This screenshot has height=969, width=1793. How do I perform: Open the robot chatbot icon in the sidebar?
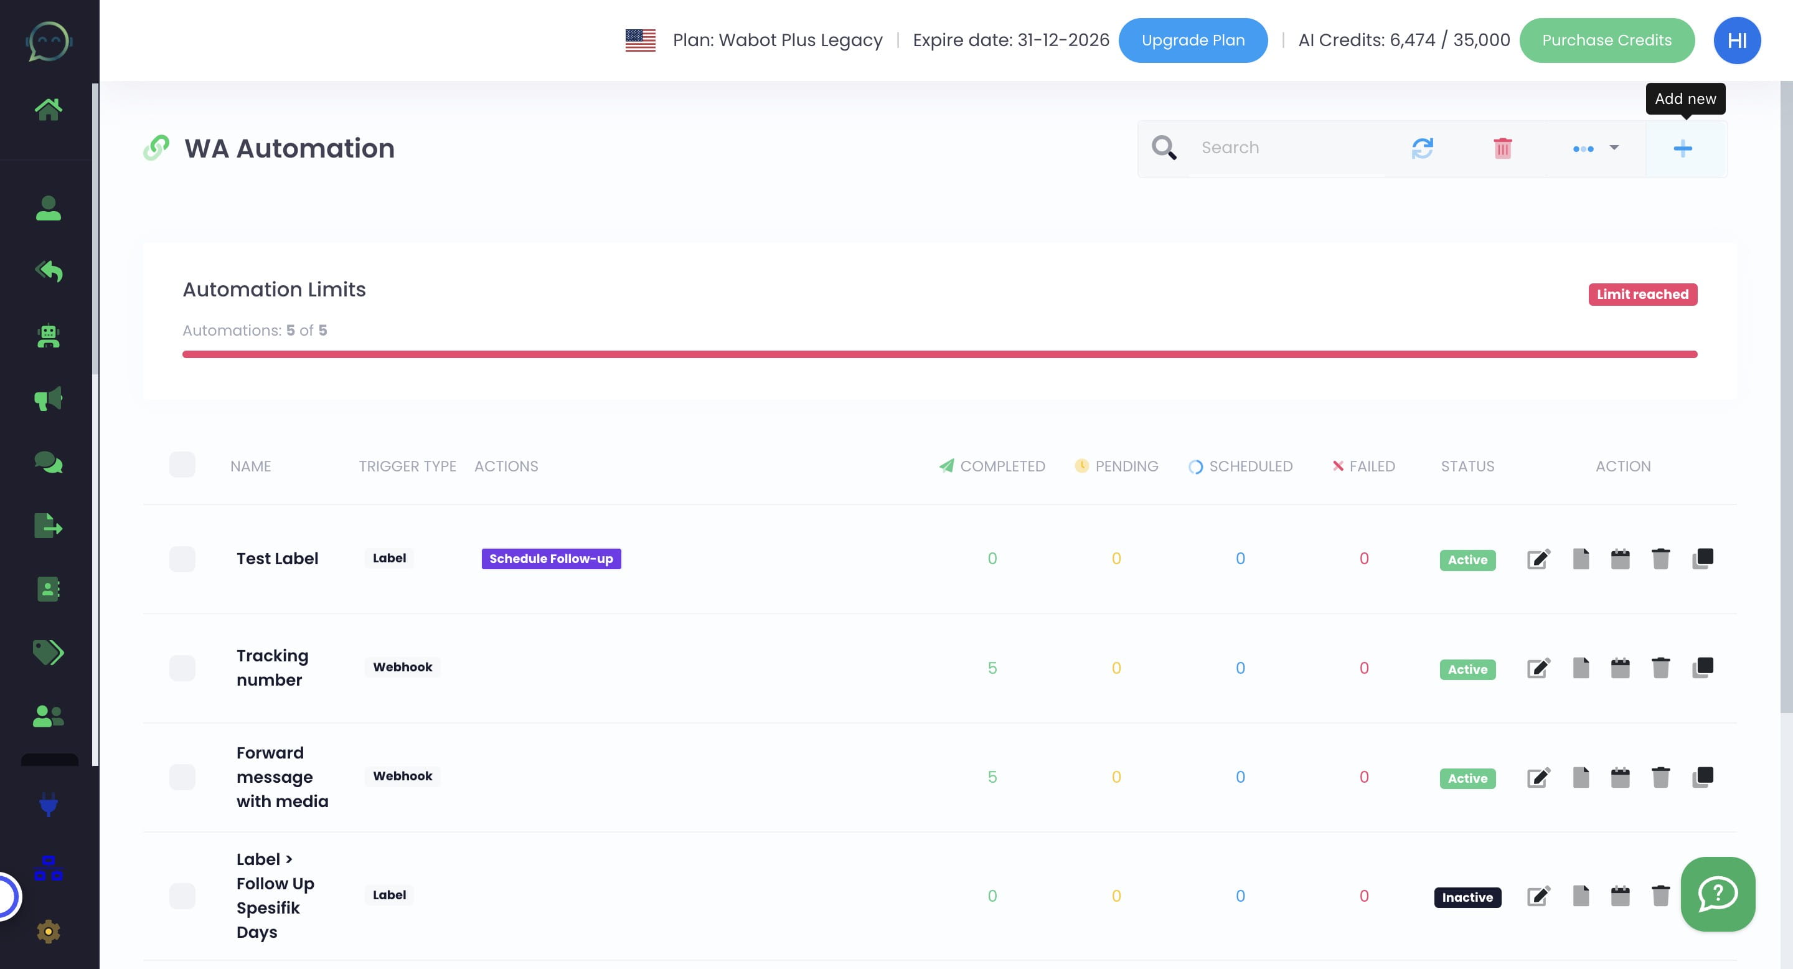[x=48, y=336]
